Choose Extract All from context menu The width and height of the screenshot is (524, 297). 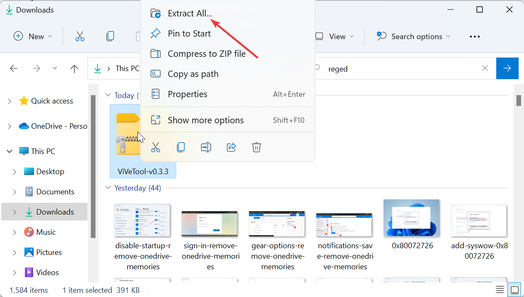click(x=190, y=13)
